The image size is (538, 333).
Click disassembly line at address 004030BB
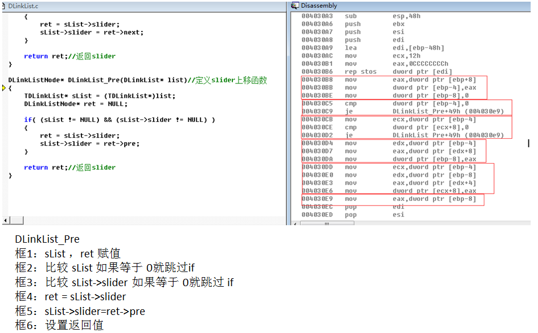389,87
